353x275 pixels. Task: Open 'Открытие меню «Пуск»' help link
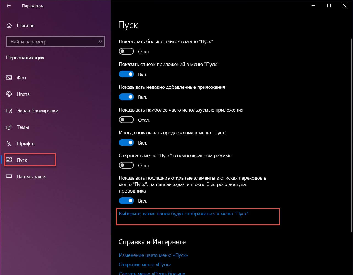coord(145,265)
